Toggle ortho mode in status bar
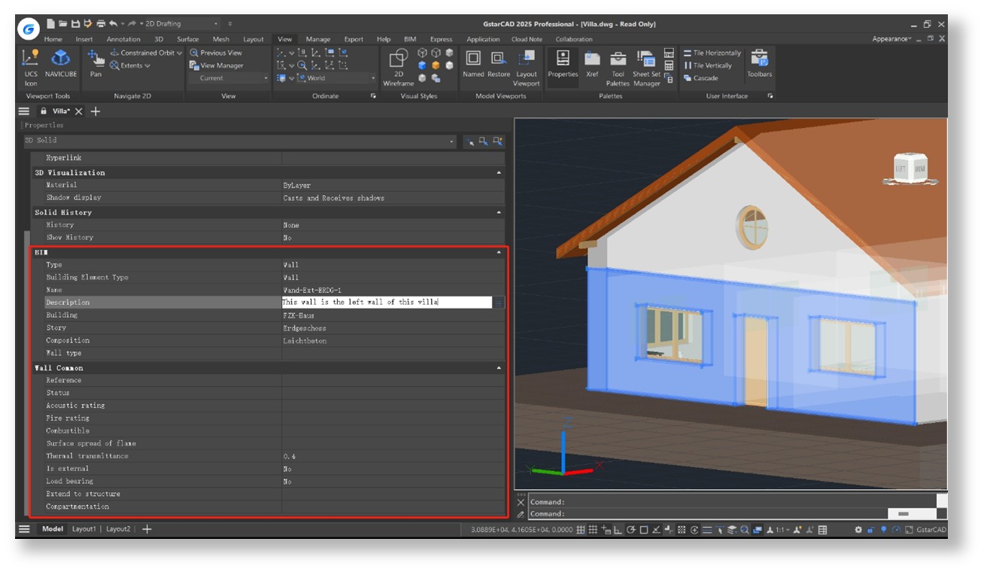This screenshot has height=572, width=984. coord(618,530)
